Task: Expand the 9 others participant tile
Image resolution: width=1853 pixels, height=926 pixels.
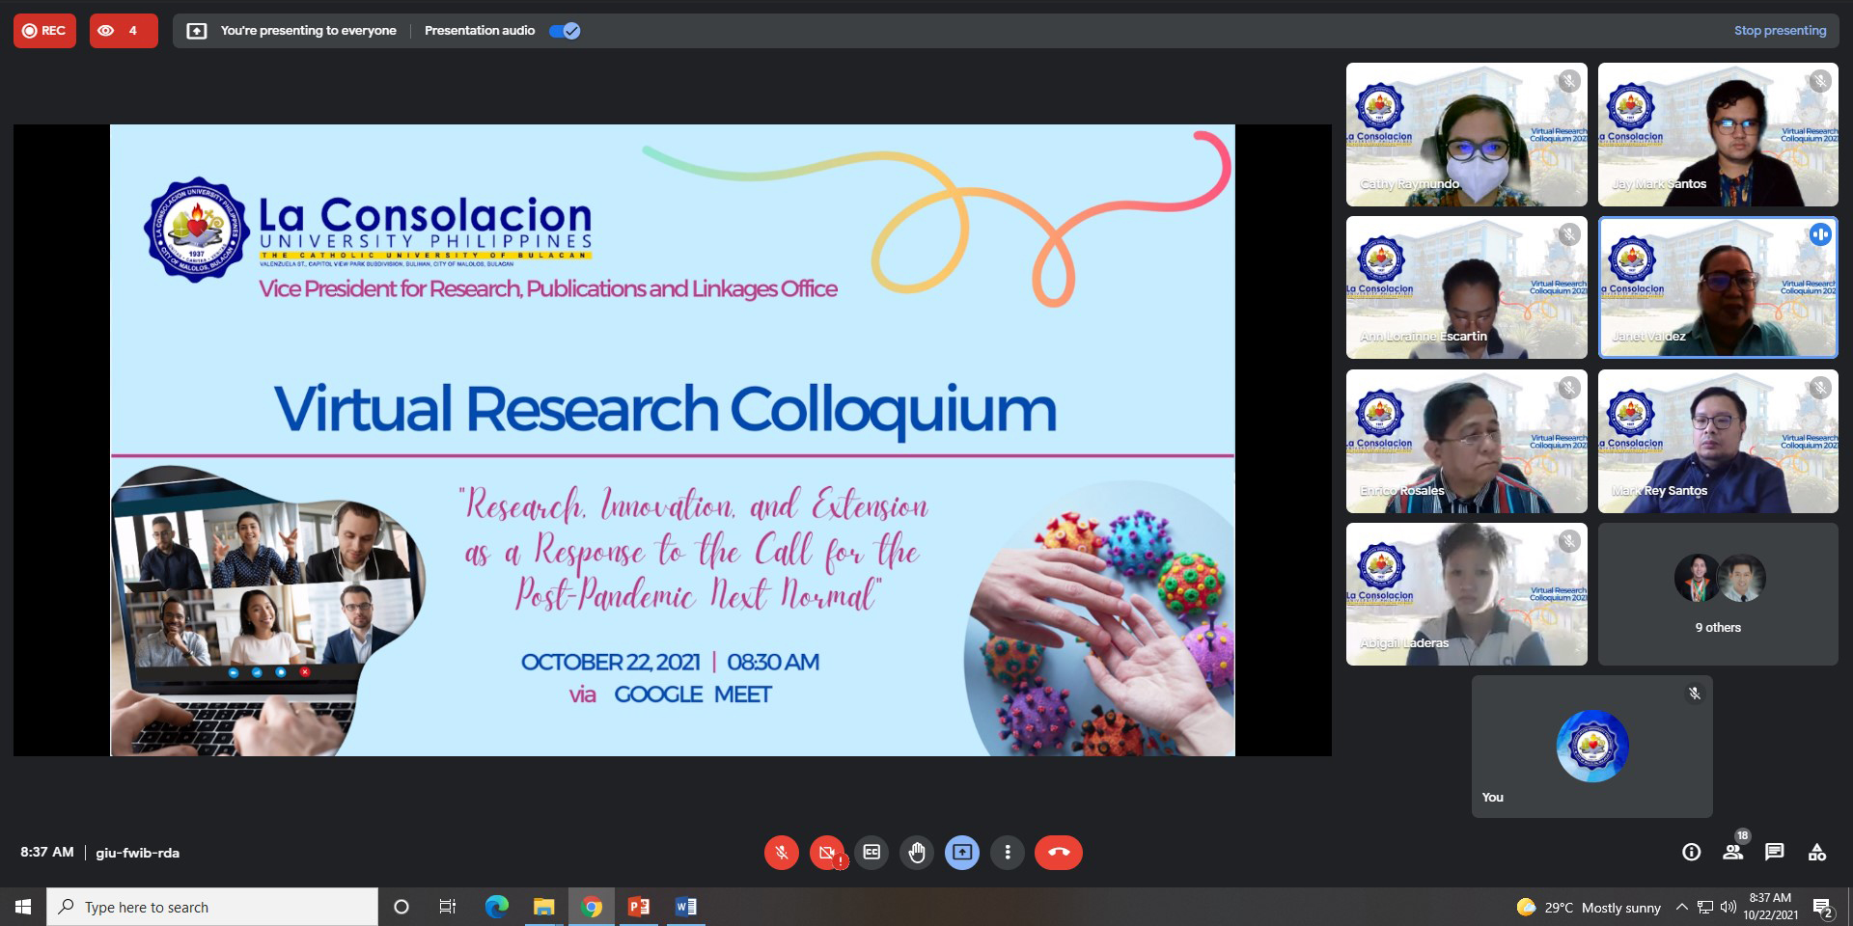Action: 1718,594
